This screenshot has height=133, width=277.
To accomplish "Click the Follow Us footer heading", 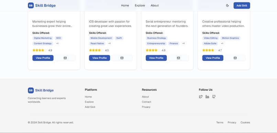I will coord(206,90).
